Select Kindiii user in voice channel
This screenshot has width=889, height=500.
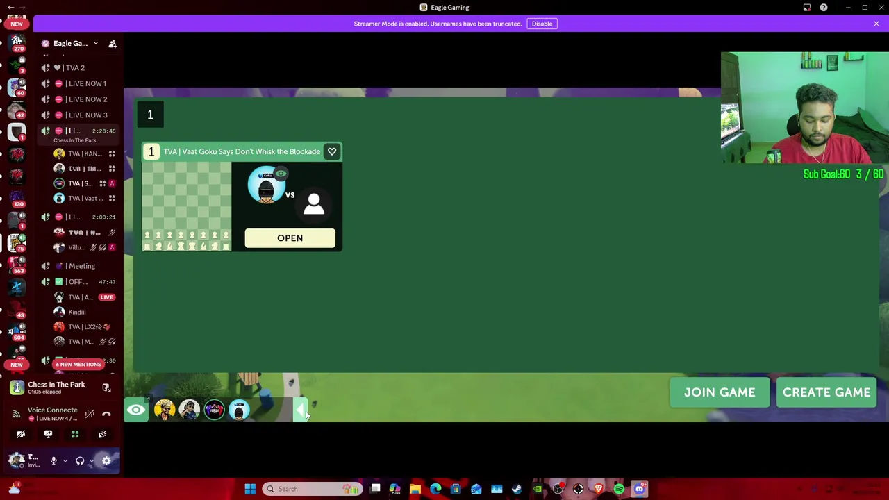click(x=85, y=312)
